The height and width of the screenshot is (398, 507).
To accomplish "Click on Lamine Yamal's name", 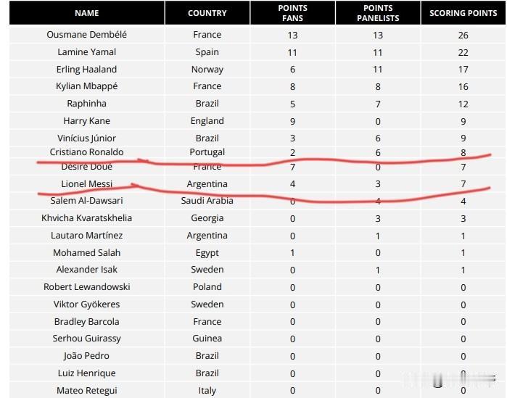I will 86,52.
